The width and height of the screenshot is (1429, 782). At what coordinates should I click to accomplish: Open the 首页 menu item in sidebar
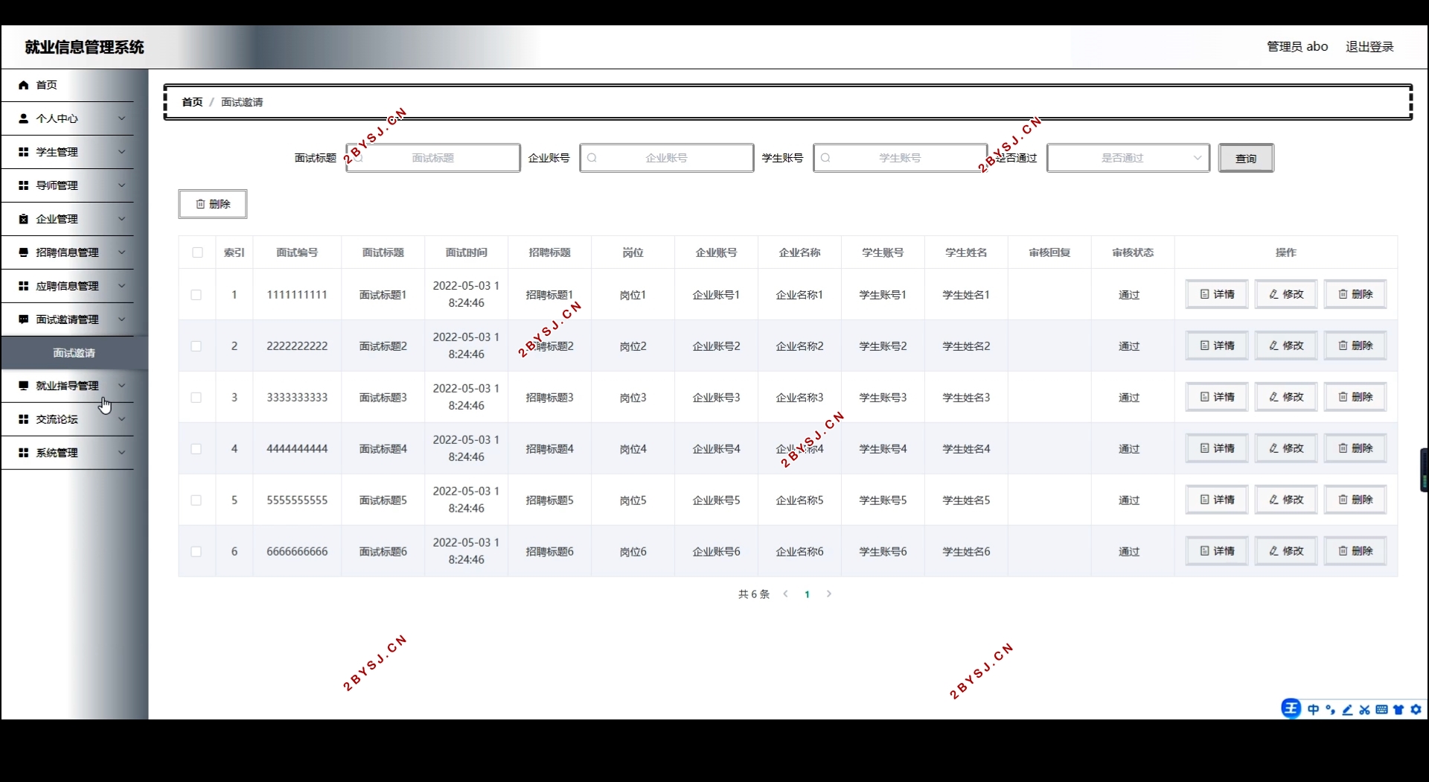tap(68, 85)
